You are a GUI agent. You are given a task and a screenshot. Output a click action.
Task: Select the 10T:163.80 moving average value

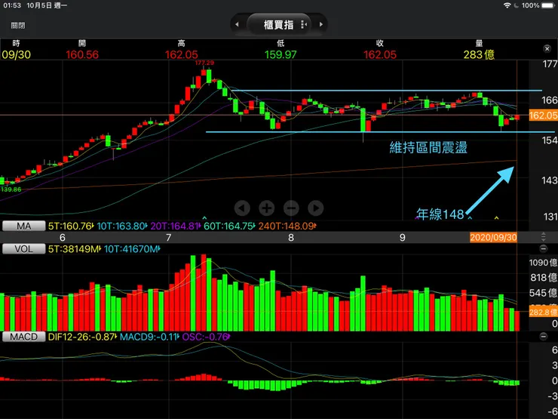[121, 226]
